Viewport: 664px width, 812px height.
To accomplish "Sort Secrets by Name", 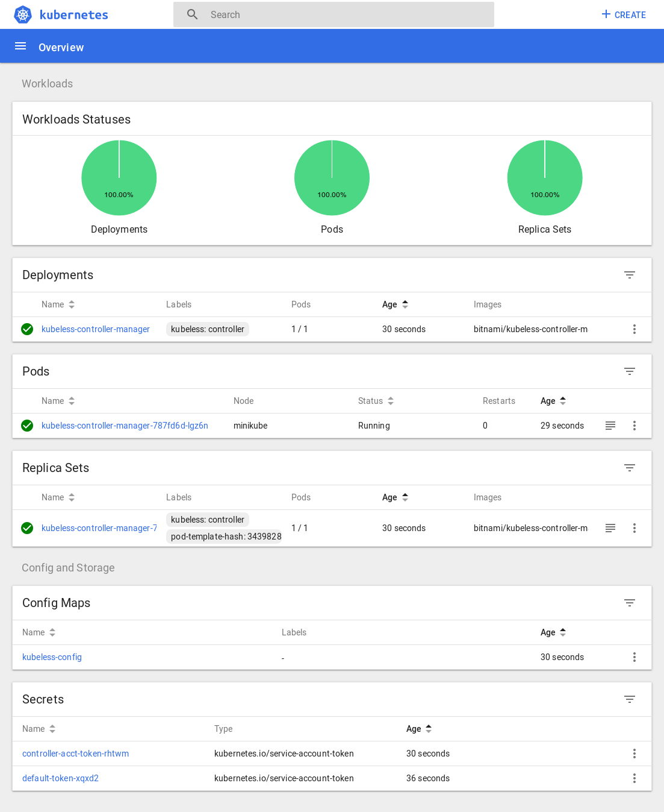I will [39, 729].
